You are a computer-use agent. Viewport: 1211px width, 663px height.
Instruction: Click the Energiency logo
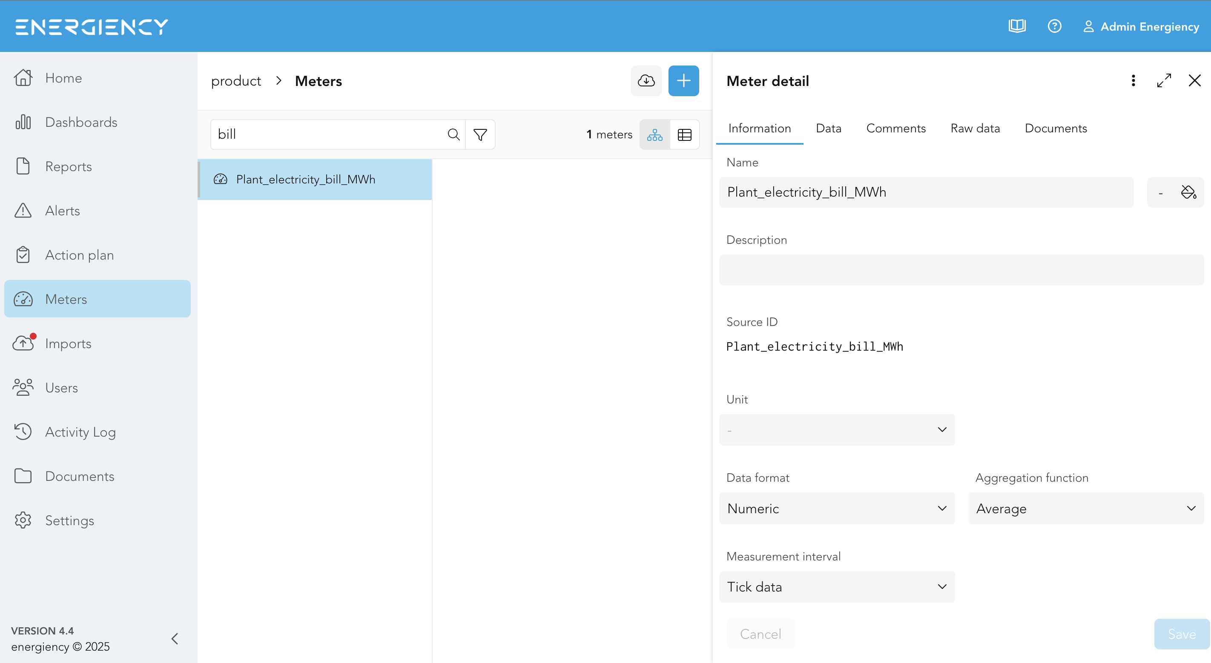[x=92, y=27]
